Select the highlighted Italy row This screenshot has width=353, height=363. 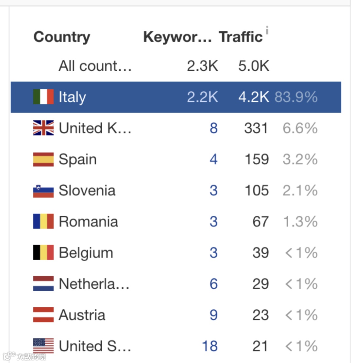click(176, 97)
